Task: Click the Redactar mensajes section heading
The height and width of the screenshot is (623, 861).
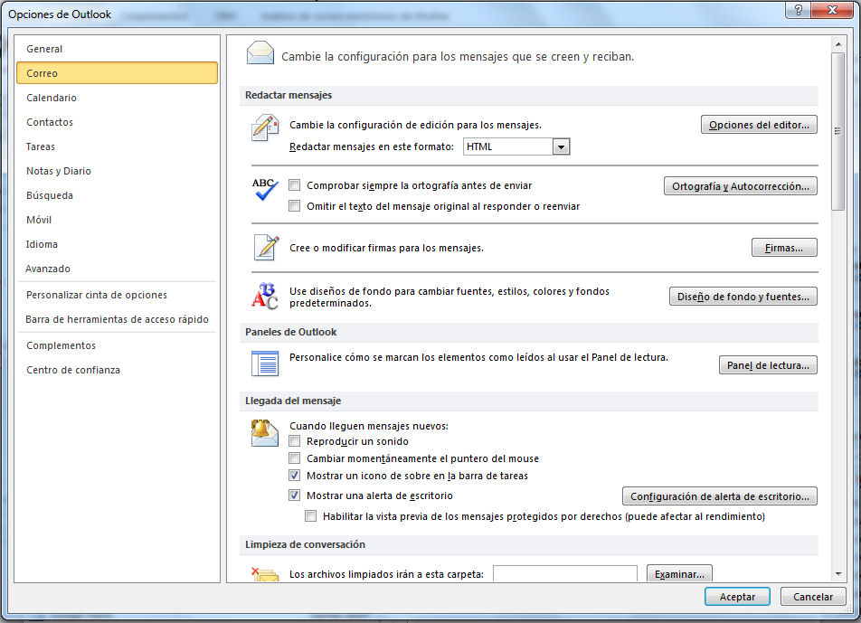Action: (x=289, y=95)
